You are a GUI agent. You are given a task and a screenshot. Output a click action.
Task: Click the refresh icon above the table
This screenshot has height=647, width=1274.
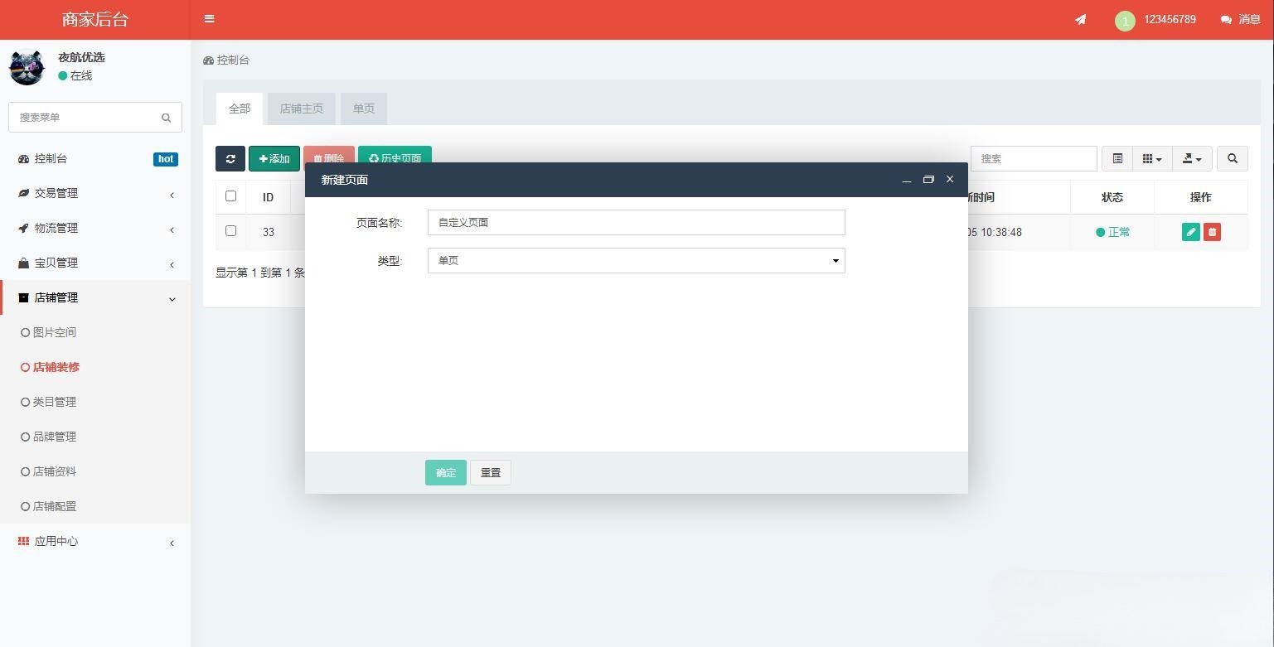click(230, 158)
